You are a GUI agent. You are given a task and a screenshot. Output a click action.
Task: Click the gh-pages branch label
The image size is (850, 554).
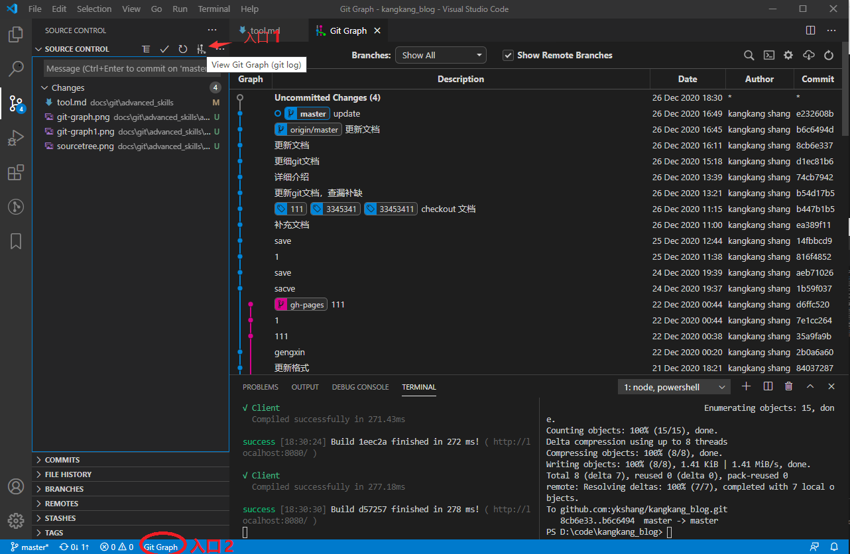click(x=301, y=304)
